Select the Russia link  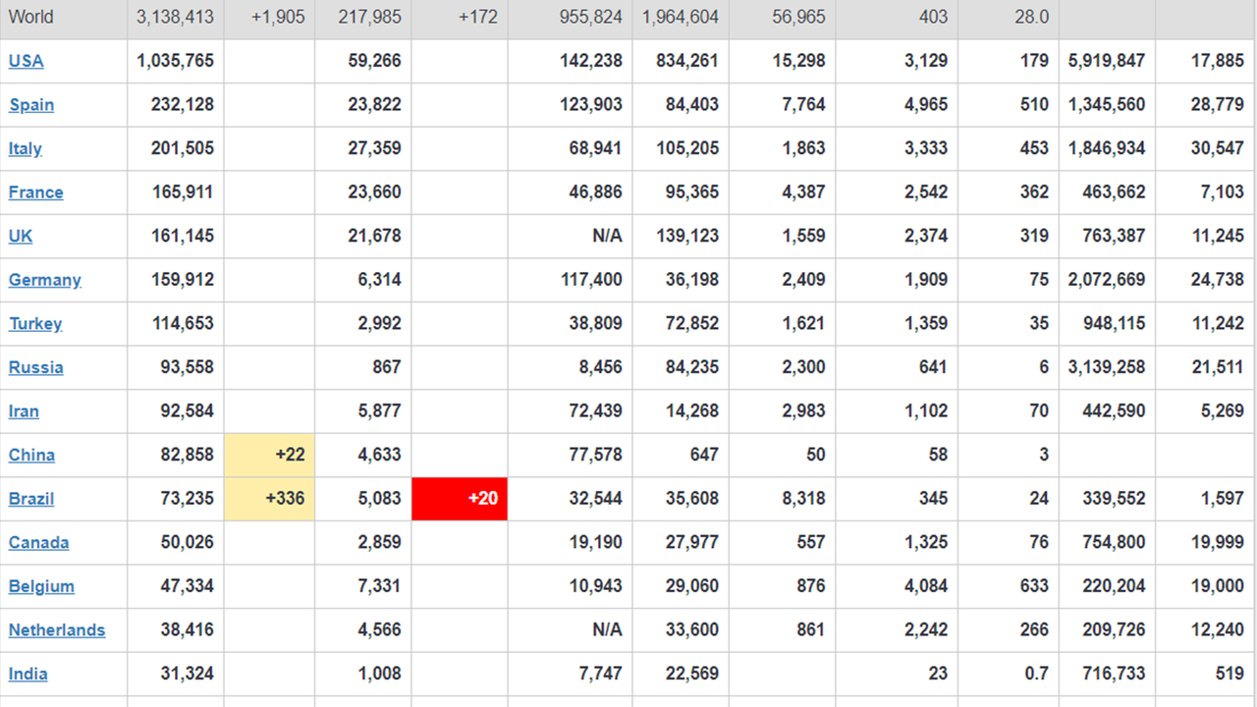35,367
